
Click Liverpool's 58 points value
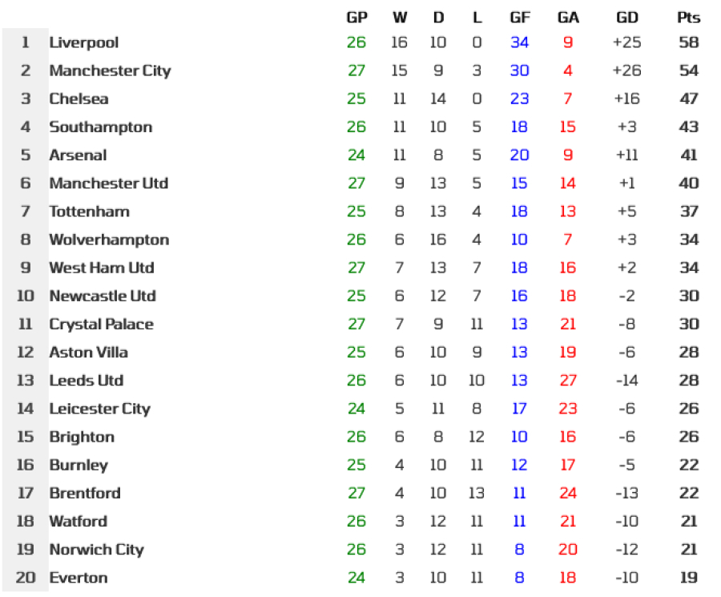click(688, 42)
